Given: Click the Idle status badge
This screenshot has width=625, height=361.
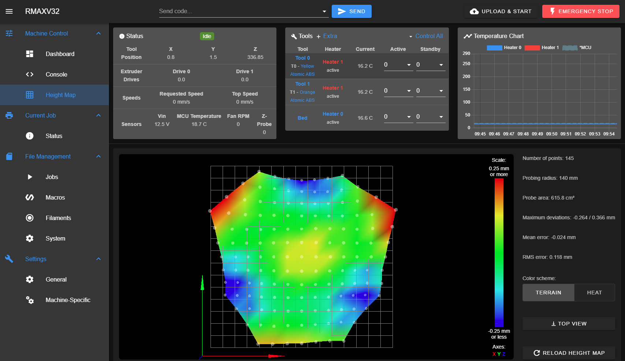Looking at the screenshot, I should click(x=207, y=36).
